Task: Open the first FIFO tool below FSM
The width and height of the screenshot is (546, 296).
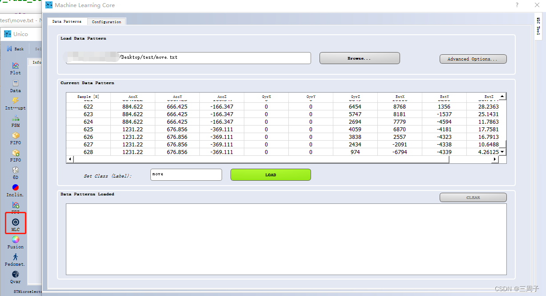Action: pos(16,138)
